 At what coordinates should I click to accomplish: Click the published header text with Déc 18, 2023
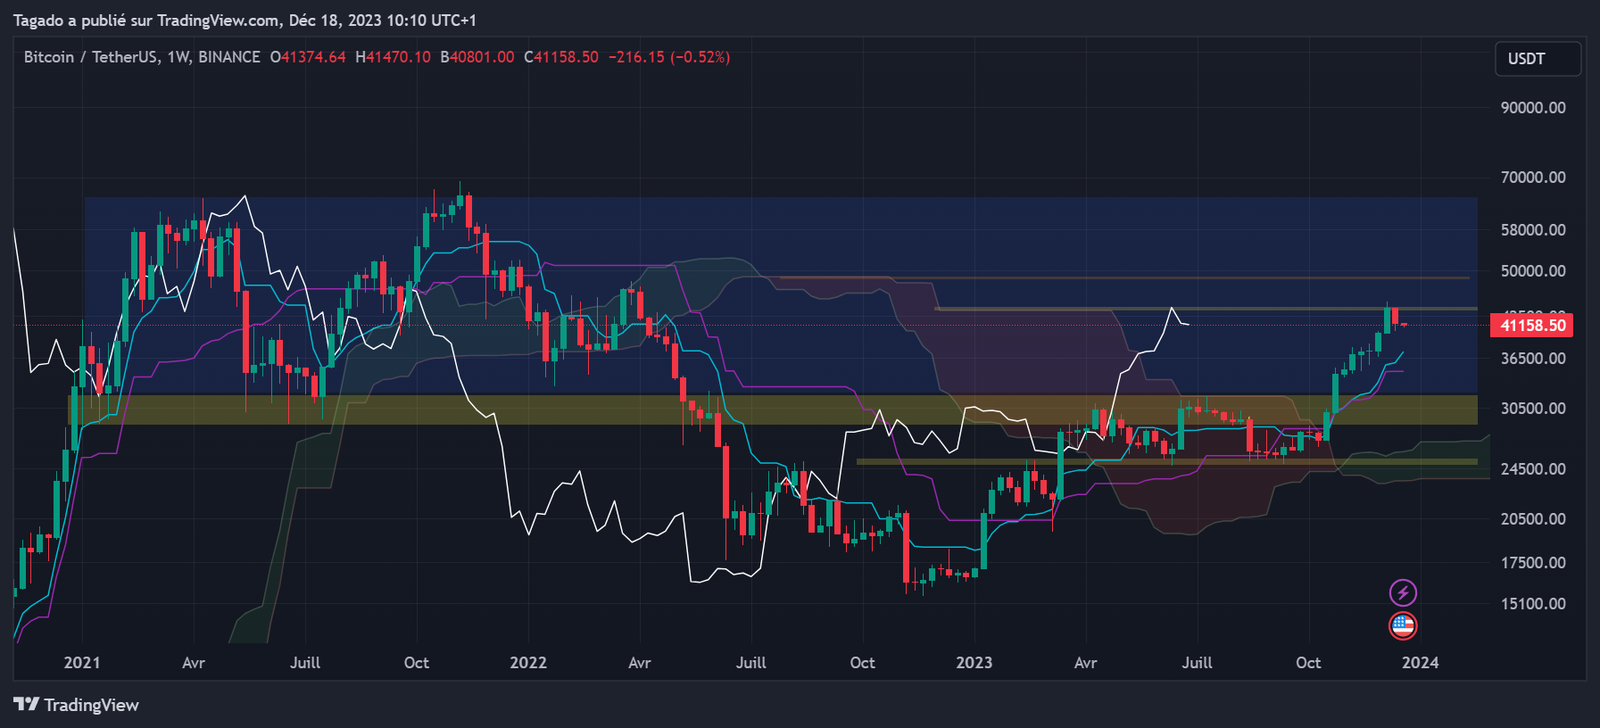[245, 20]
